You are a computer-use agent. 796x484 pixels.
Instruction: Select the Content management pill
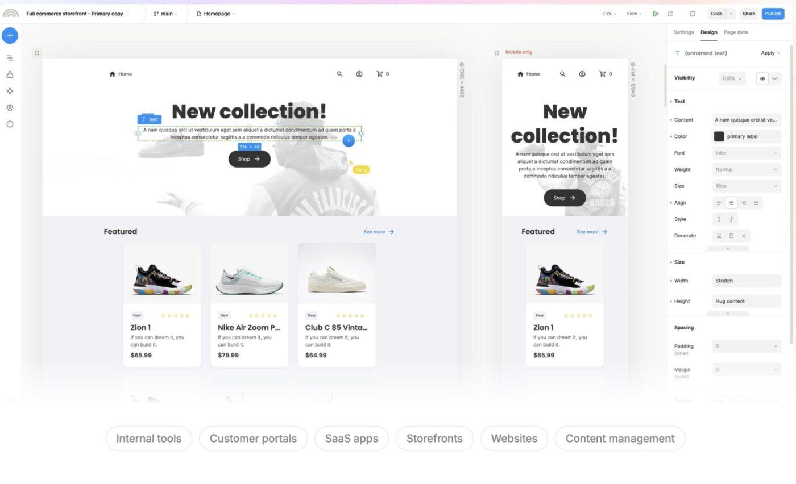(x=620, y=439)
